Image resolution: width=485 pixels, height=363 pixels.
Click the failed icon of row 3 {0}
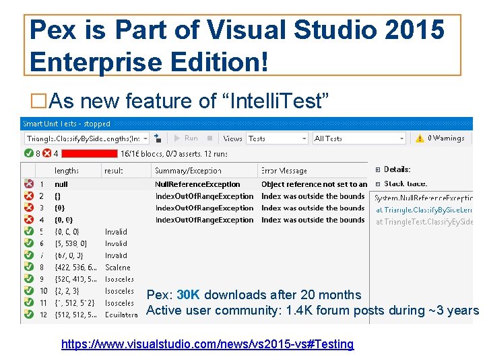(x=29, y=208)
